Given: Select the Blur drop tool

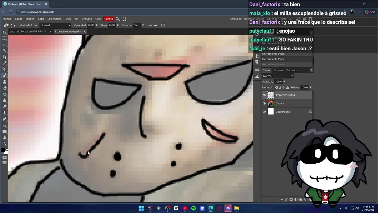Looking at the screenshot, I should coord(4,100).
